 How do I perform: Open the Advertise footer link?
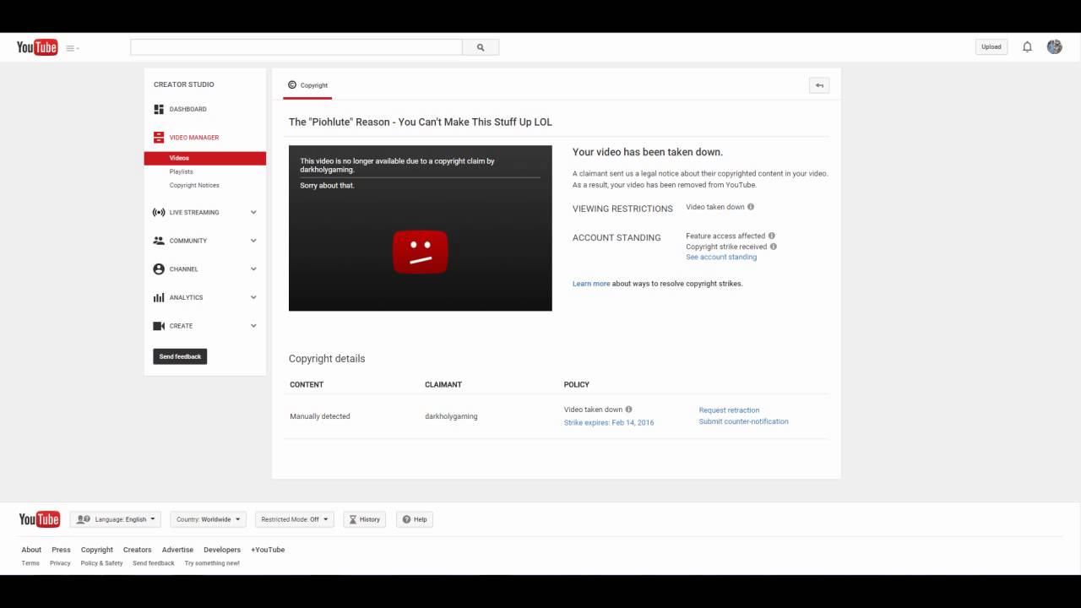click(x=177, y=550)
